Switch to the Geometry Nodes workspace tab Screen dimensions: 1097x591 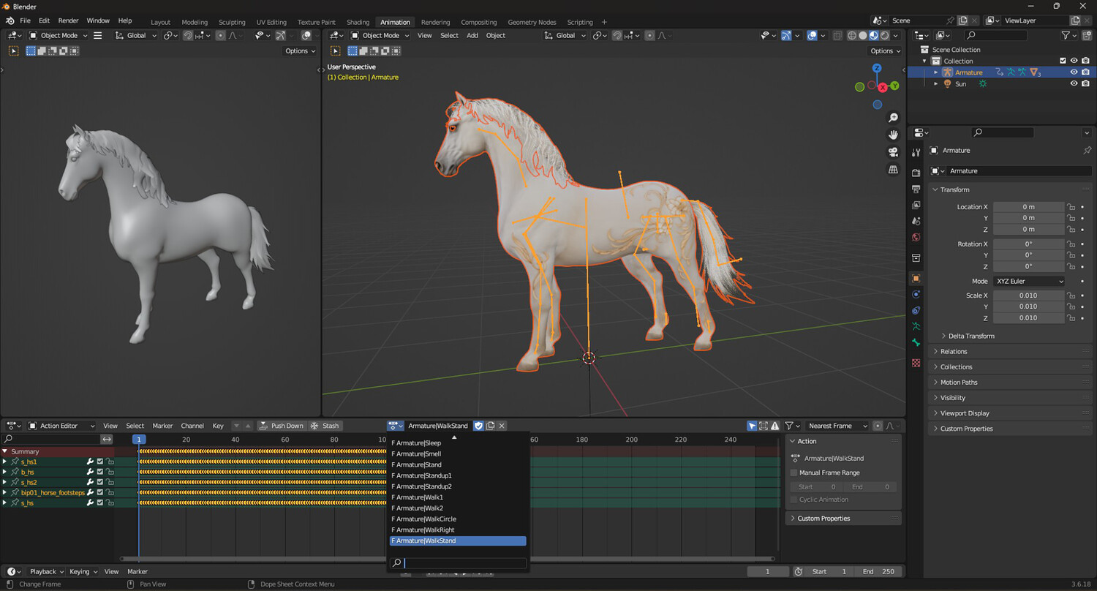[x=532, y=22]
